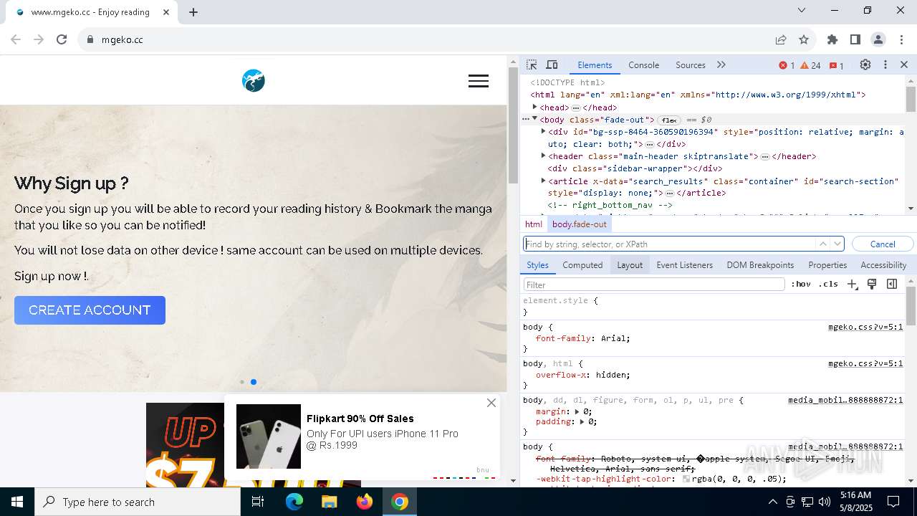Screen dimensions: 917x516
Task: Open a new browser tab
Action: 193,11
